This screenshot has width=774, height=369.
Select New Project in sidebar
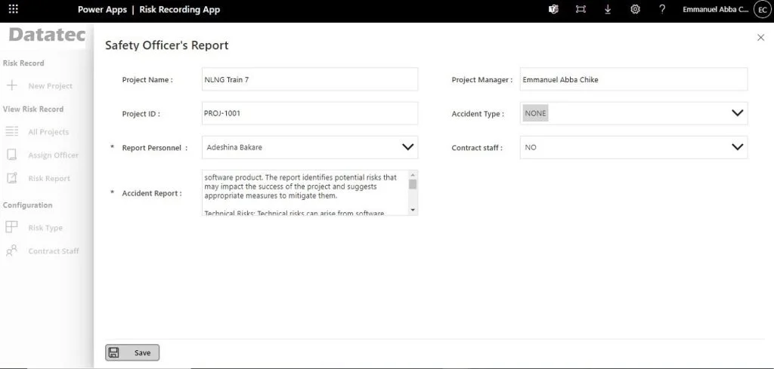[x=50, y=86]
